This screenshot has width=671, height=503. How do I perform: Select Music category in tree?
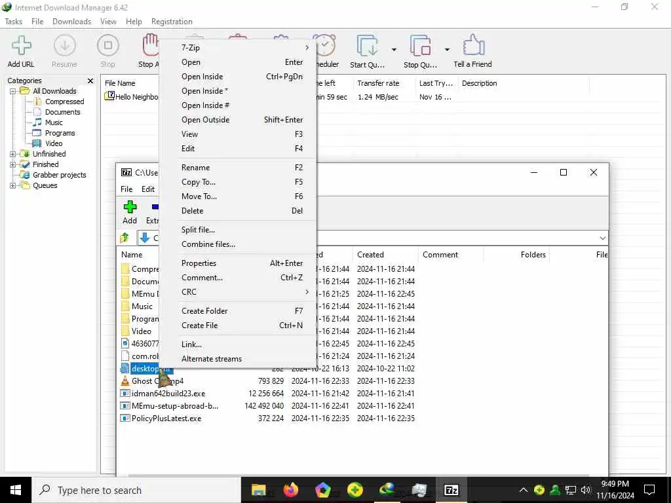pos(54,122)
